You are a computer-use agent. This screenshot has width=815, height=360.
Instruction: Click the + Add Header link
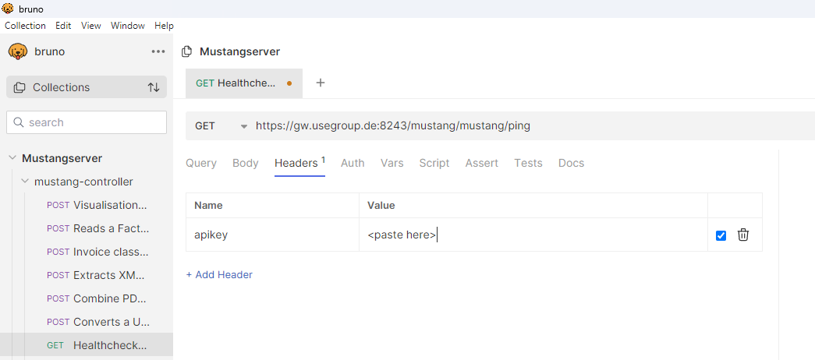[219, 275]
